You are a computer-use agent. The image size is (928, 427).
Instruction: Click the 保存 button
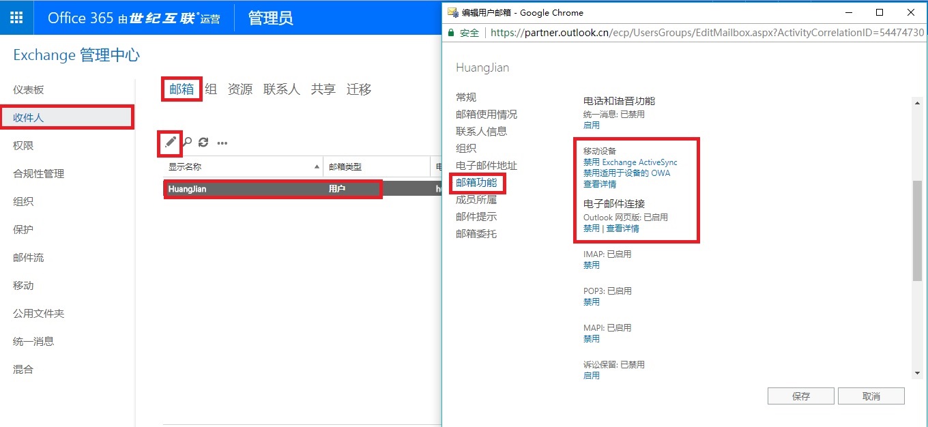coord(801,396)
